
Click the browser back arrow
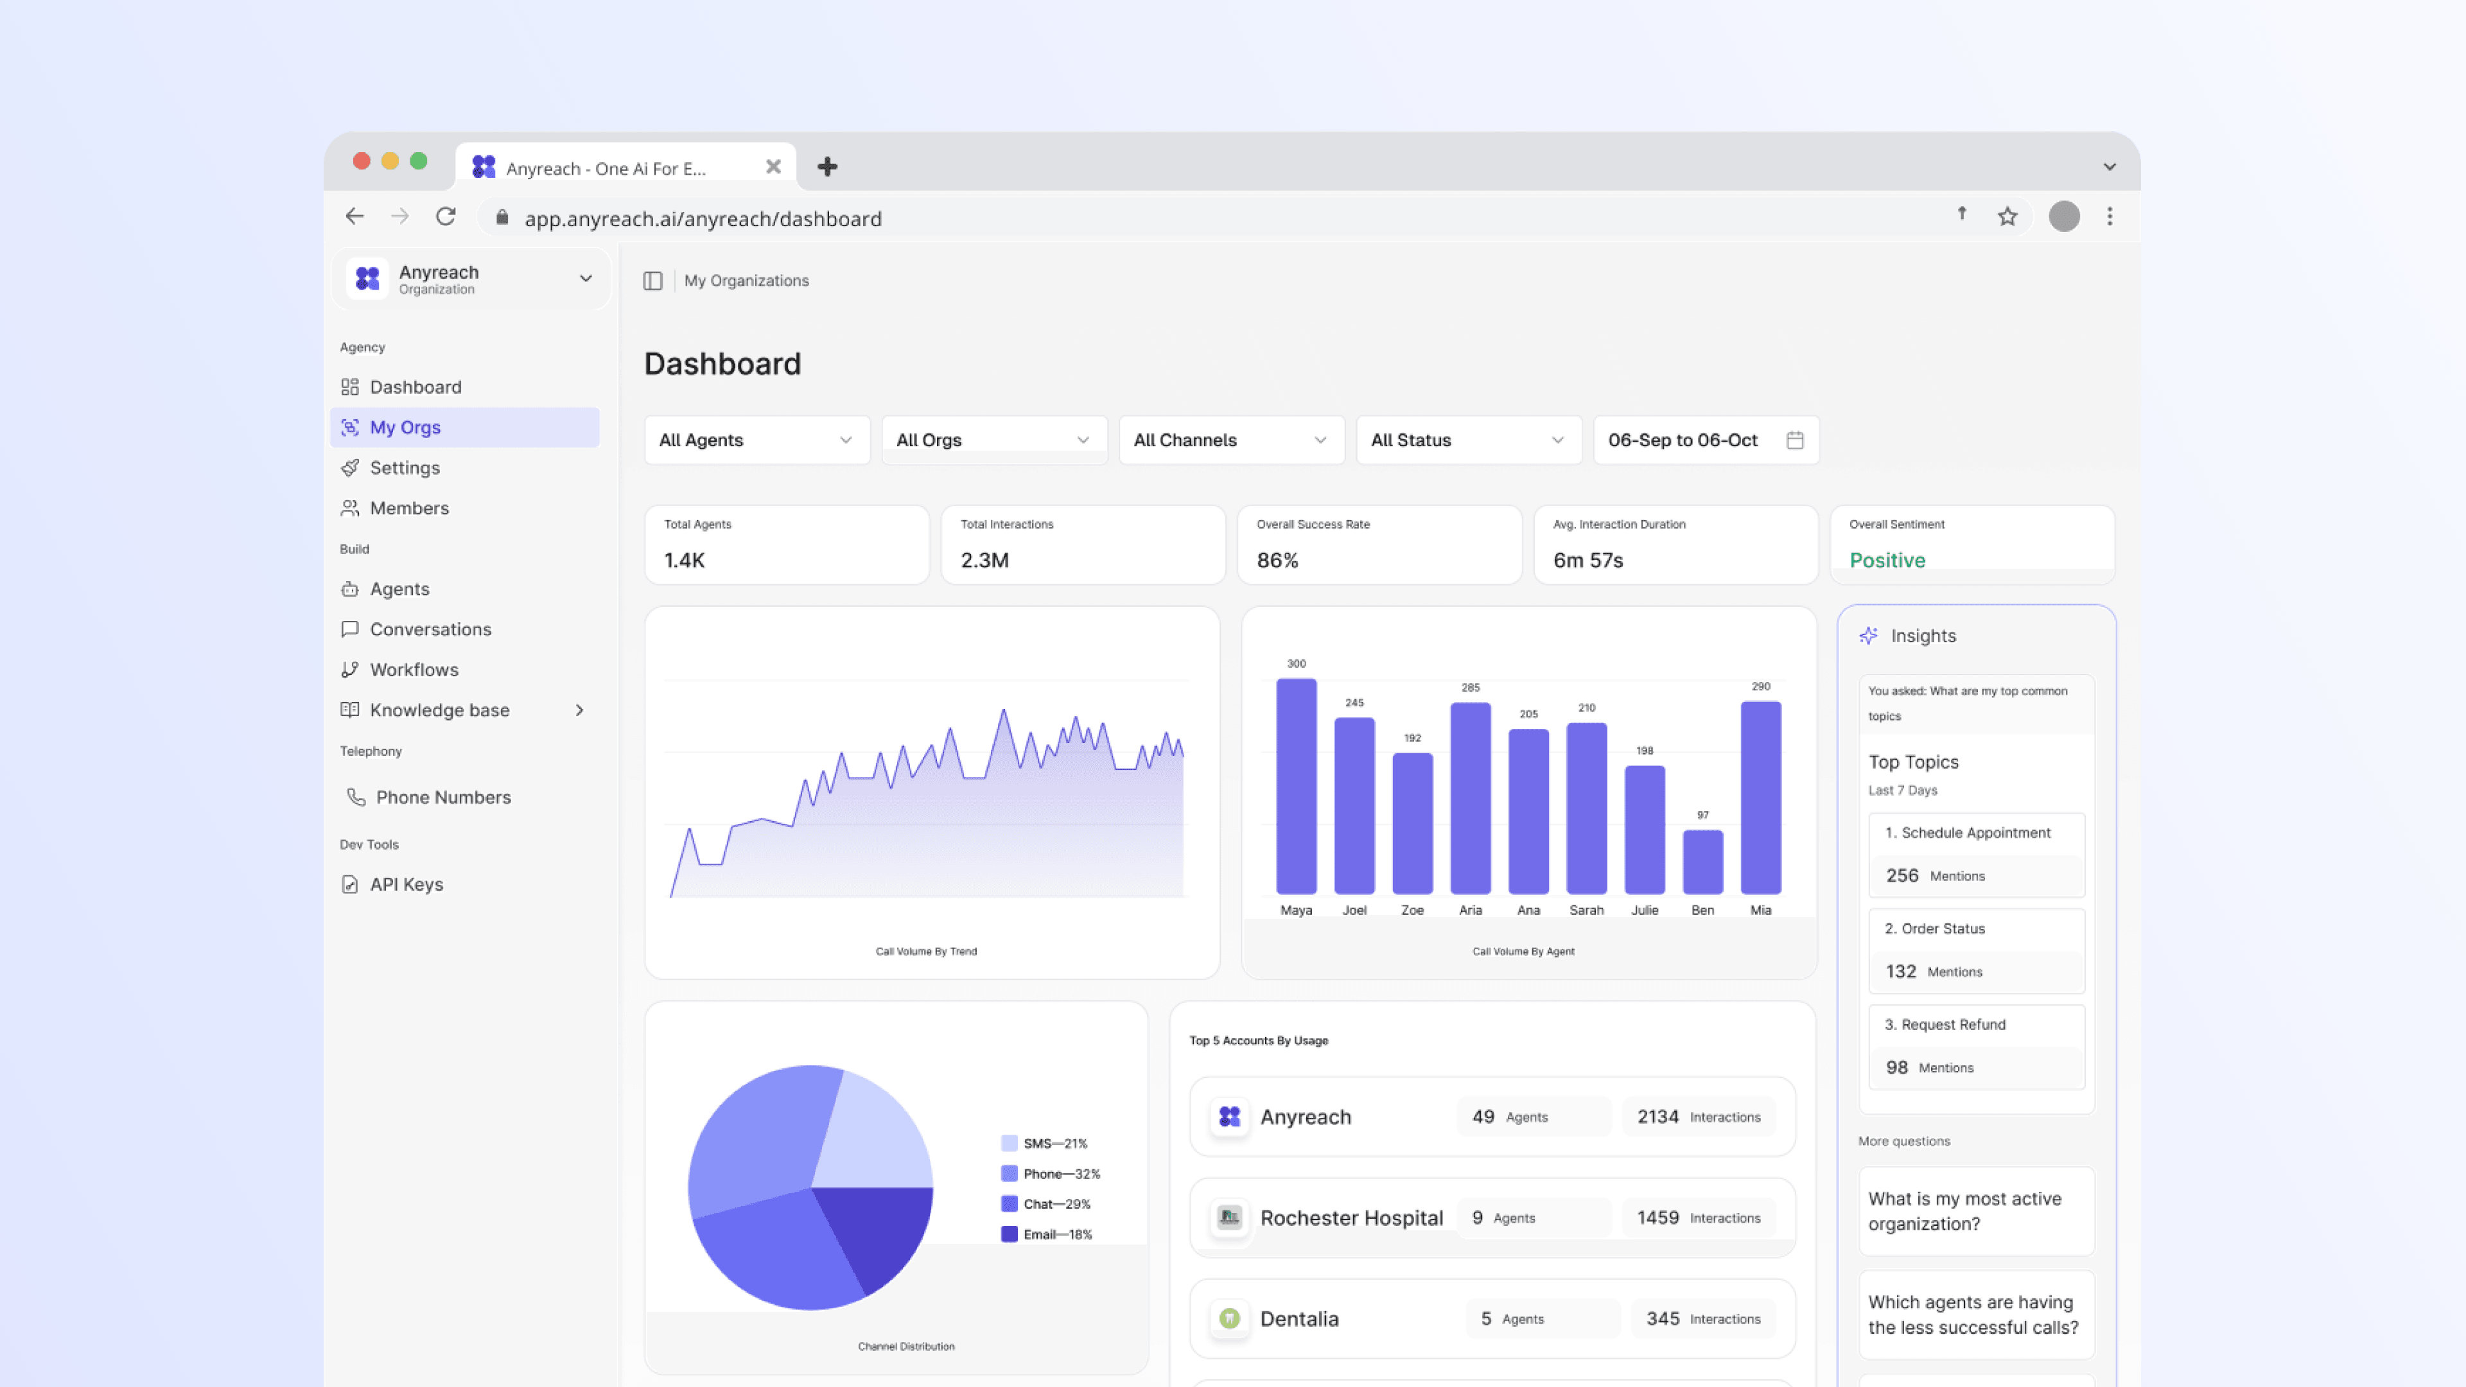click(354, 216)
